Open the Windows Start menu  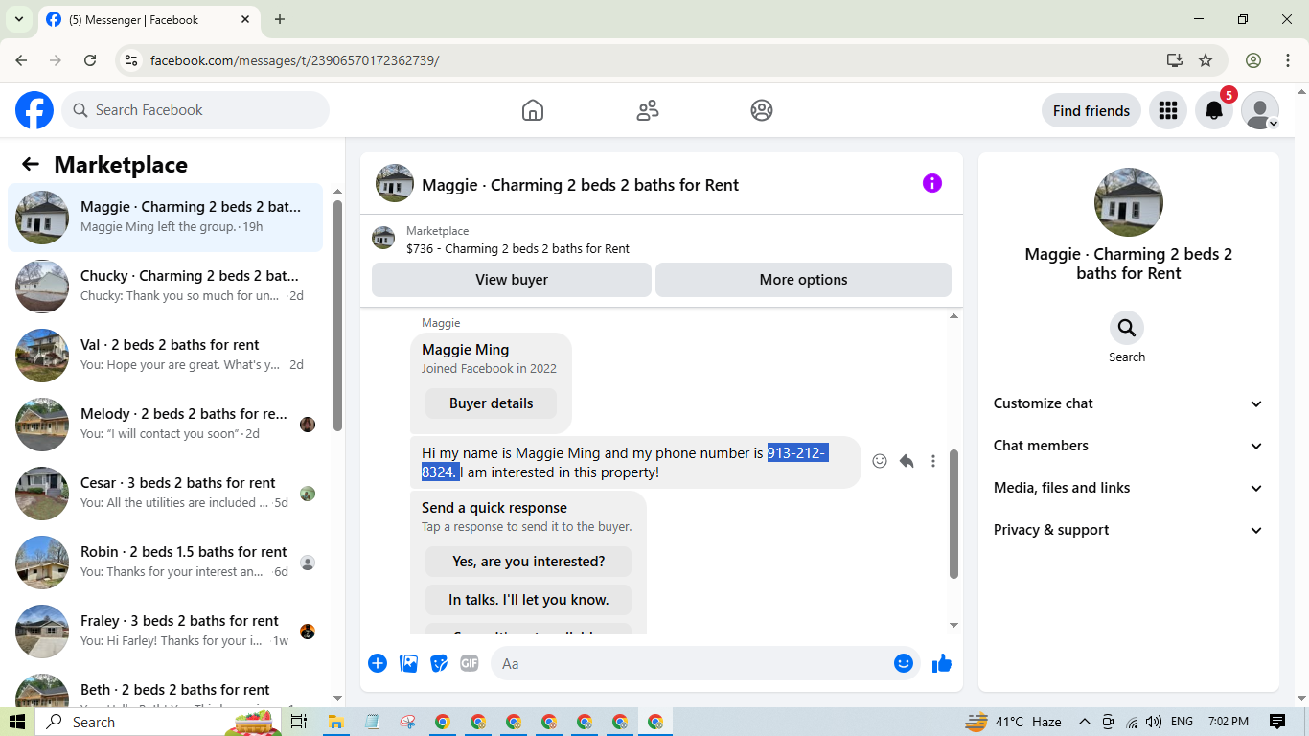point(18,722)
